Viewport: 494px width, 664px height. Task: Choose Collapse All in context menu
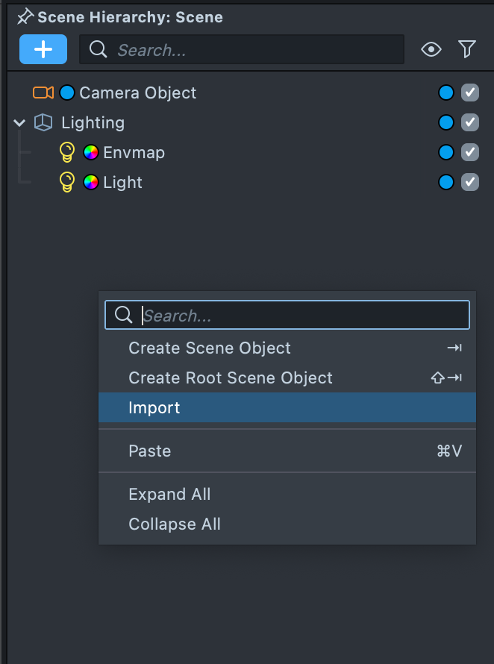[x=175, y=524]
